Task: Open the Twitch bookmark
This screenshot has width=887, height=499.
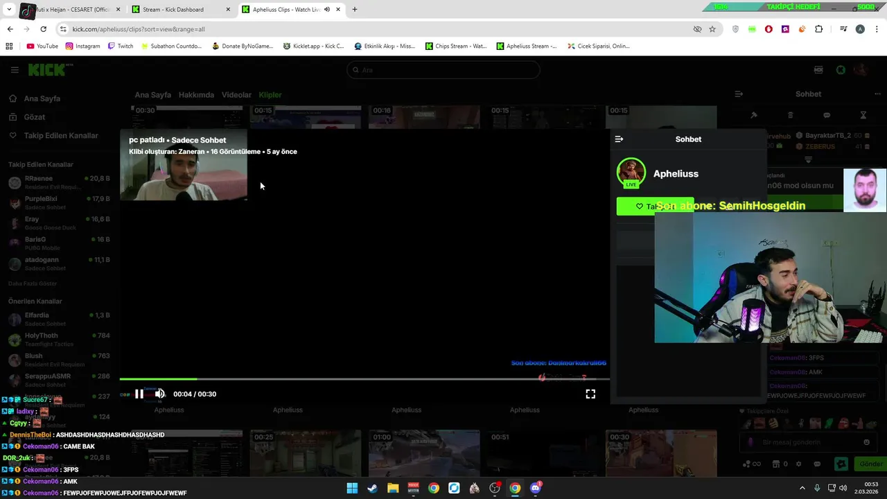Action: point(121,46)
